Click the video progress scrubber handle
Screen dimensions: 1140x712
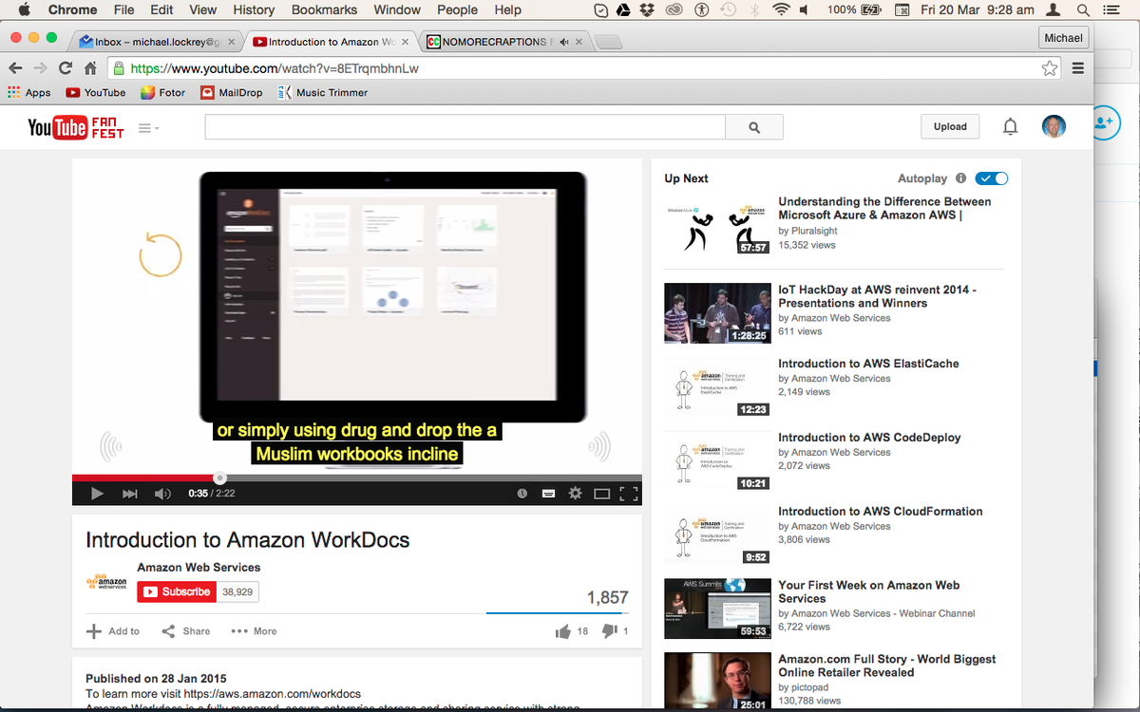click(219, 478)
